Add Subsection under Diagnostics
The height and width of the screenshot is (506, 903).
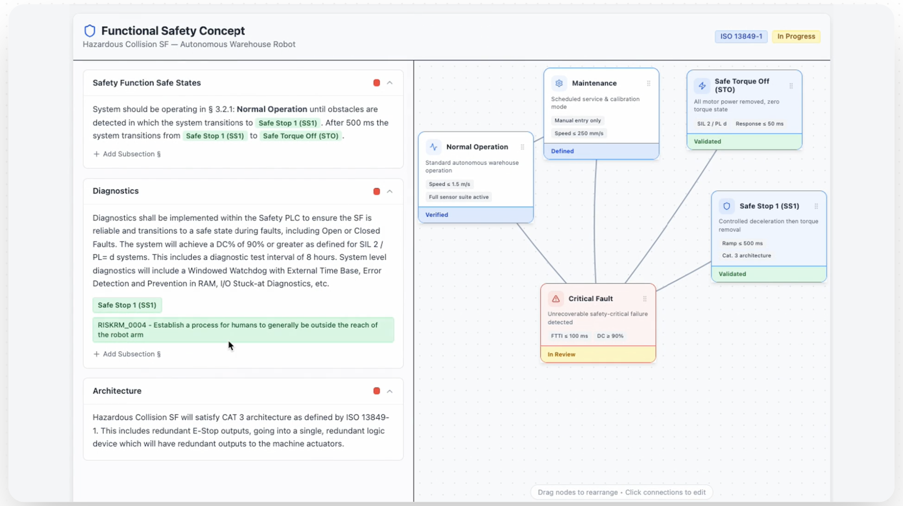127,354
